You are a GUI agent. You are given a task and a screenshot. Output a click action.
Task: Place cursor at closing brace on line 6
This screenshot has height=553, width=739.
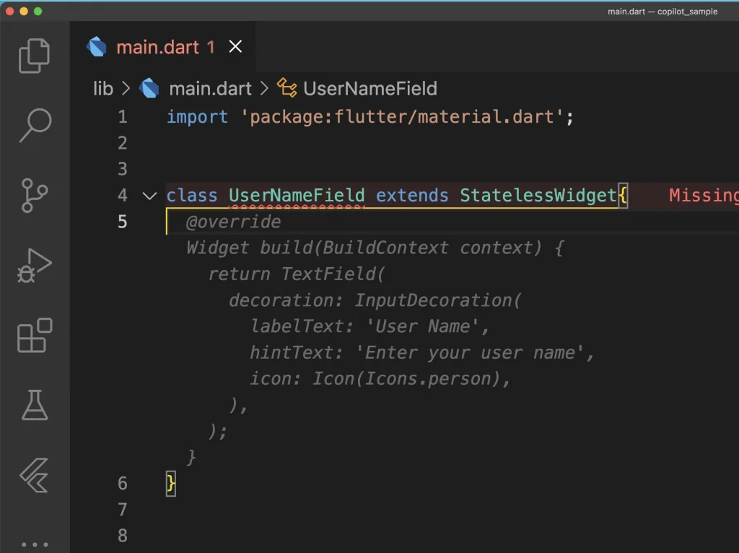pos(171,483)
